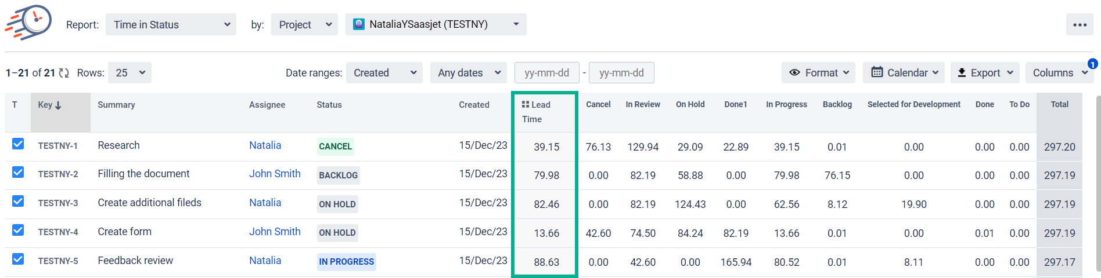
Task: Expand the Any dates range dropdown
Action: [469, 73]
